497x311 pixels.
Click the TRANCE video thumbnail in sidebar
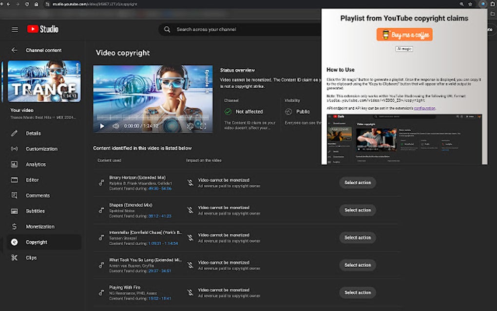coord(44,81)
